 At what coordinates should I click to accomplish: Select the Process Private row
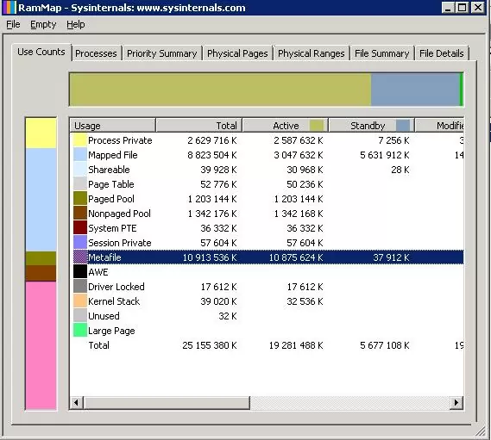click(x=267, y=140)
